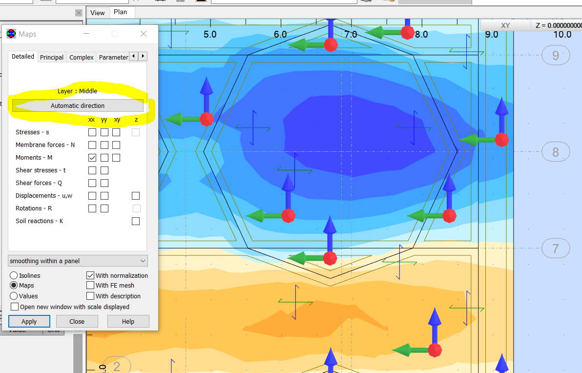Click the XY projection button above the ruler
The height and width of the screenshot is (373, 582).
[x=505, y=25]
